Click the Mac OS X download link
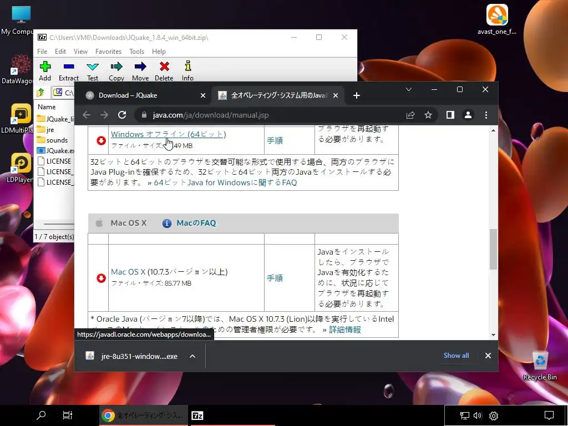This screenshot has width=568, height=426. (x=128, y=272)
